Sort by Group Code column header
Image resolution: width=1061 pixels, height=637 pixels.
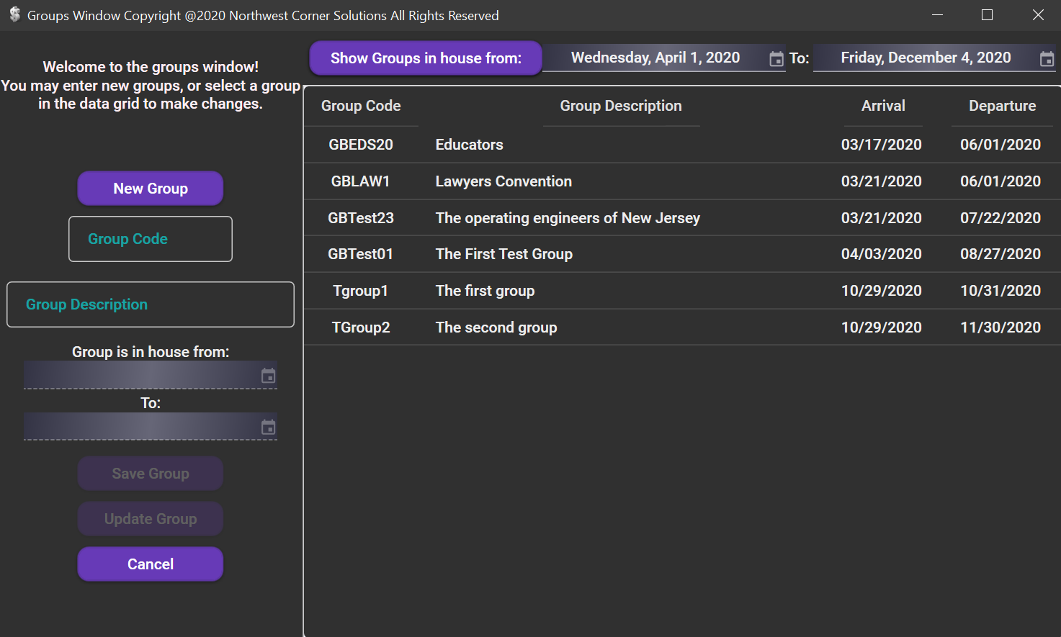[361, 106]
